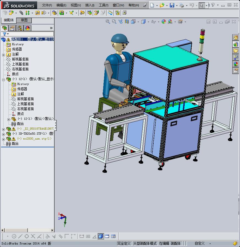The image size is (240, 247).
Task: Click the Move Component icon
Action: coord(44,13)
